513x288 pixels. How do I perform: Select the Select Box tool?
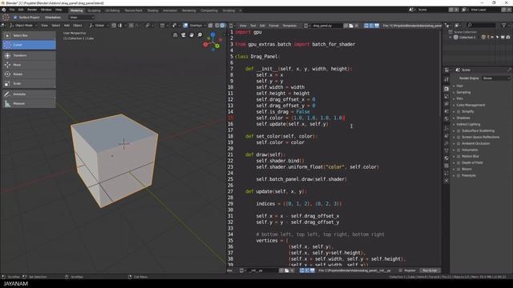(x=29, y=35)
